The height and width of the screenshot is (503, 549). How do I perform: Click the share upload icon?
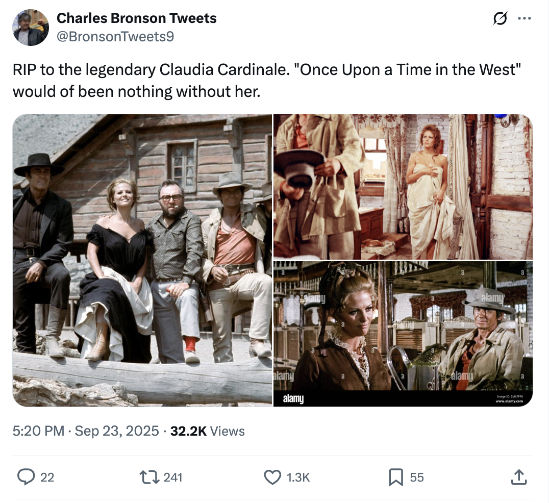(517, 477)
